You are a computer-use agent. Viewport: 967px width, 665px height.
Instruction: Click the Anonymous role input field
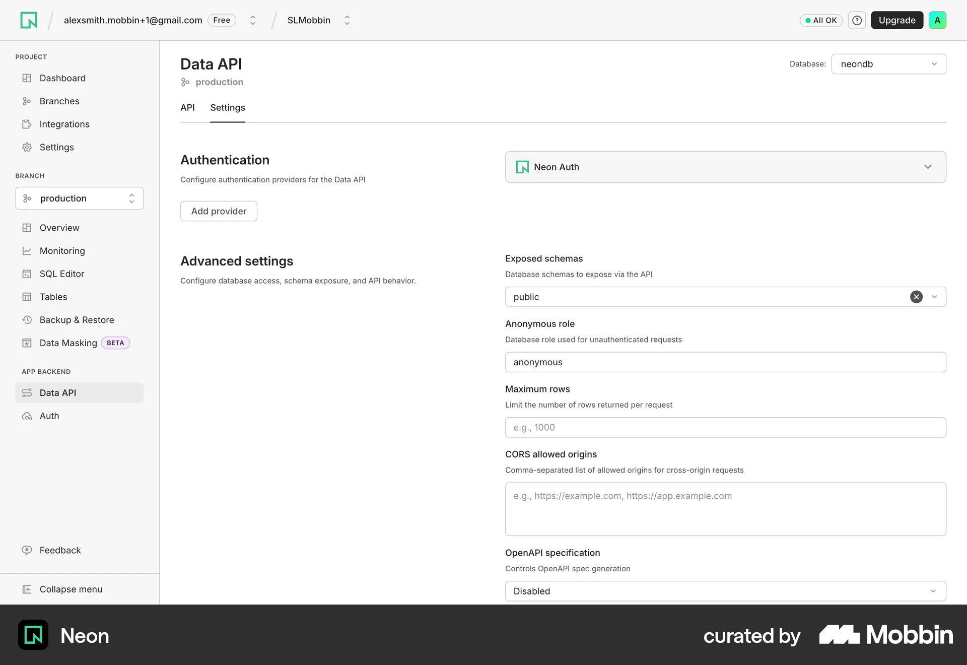(725, 362)
